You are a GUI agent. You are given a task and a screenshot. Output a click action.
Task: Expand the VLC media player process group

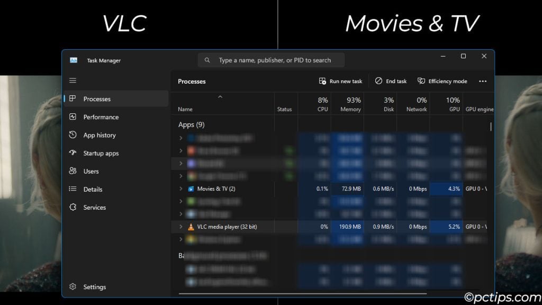pyautogui.click(x=180, y=227)
